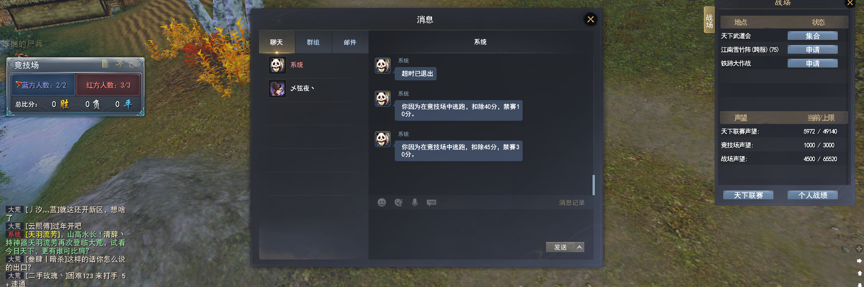Click the arena panel overlapping-windows icon
This screenshot has width=864, height=287.
click(x=133, y=64)
